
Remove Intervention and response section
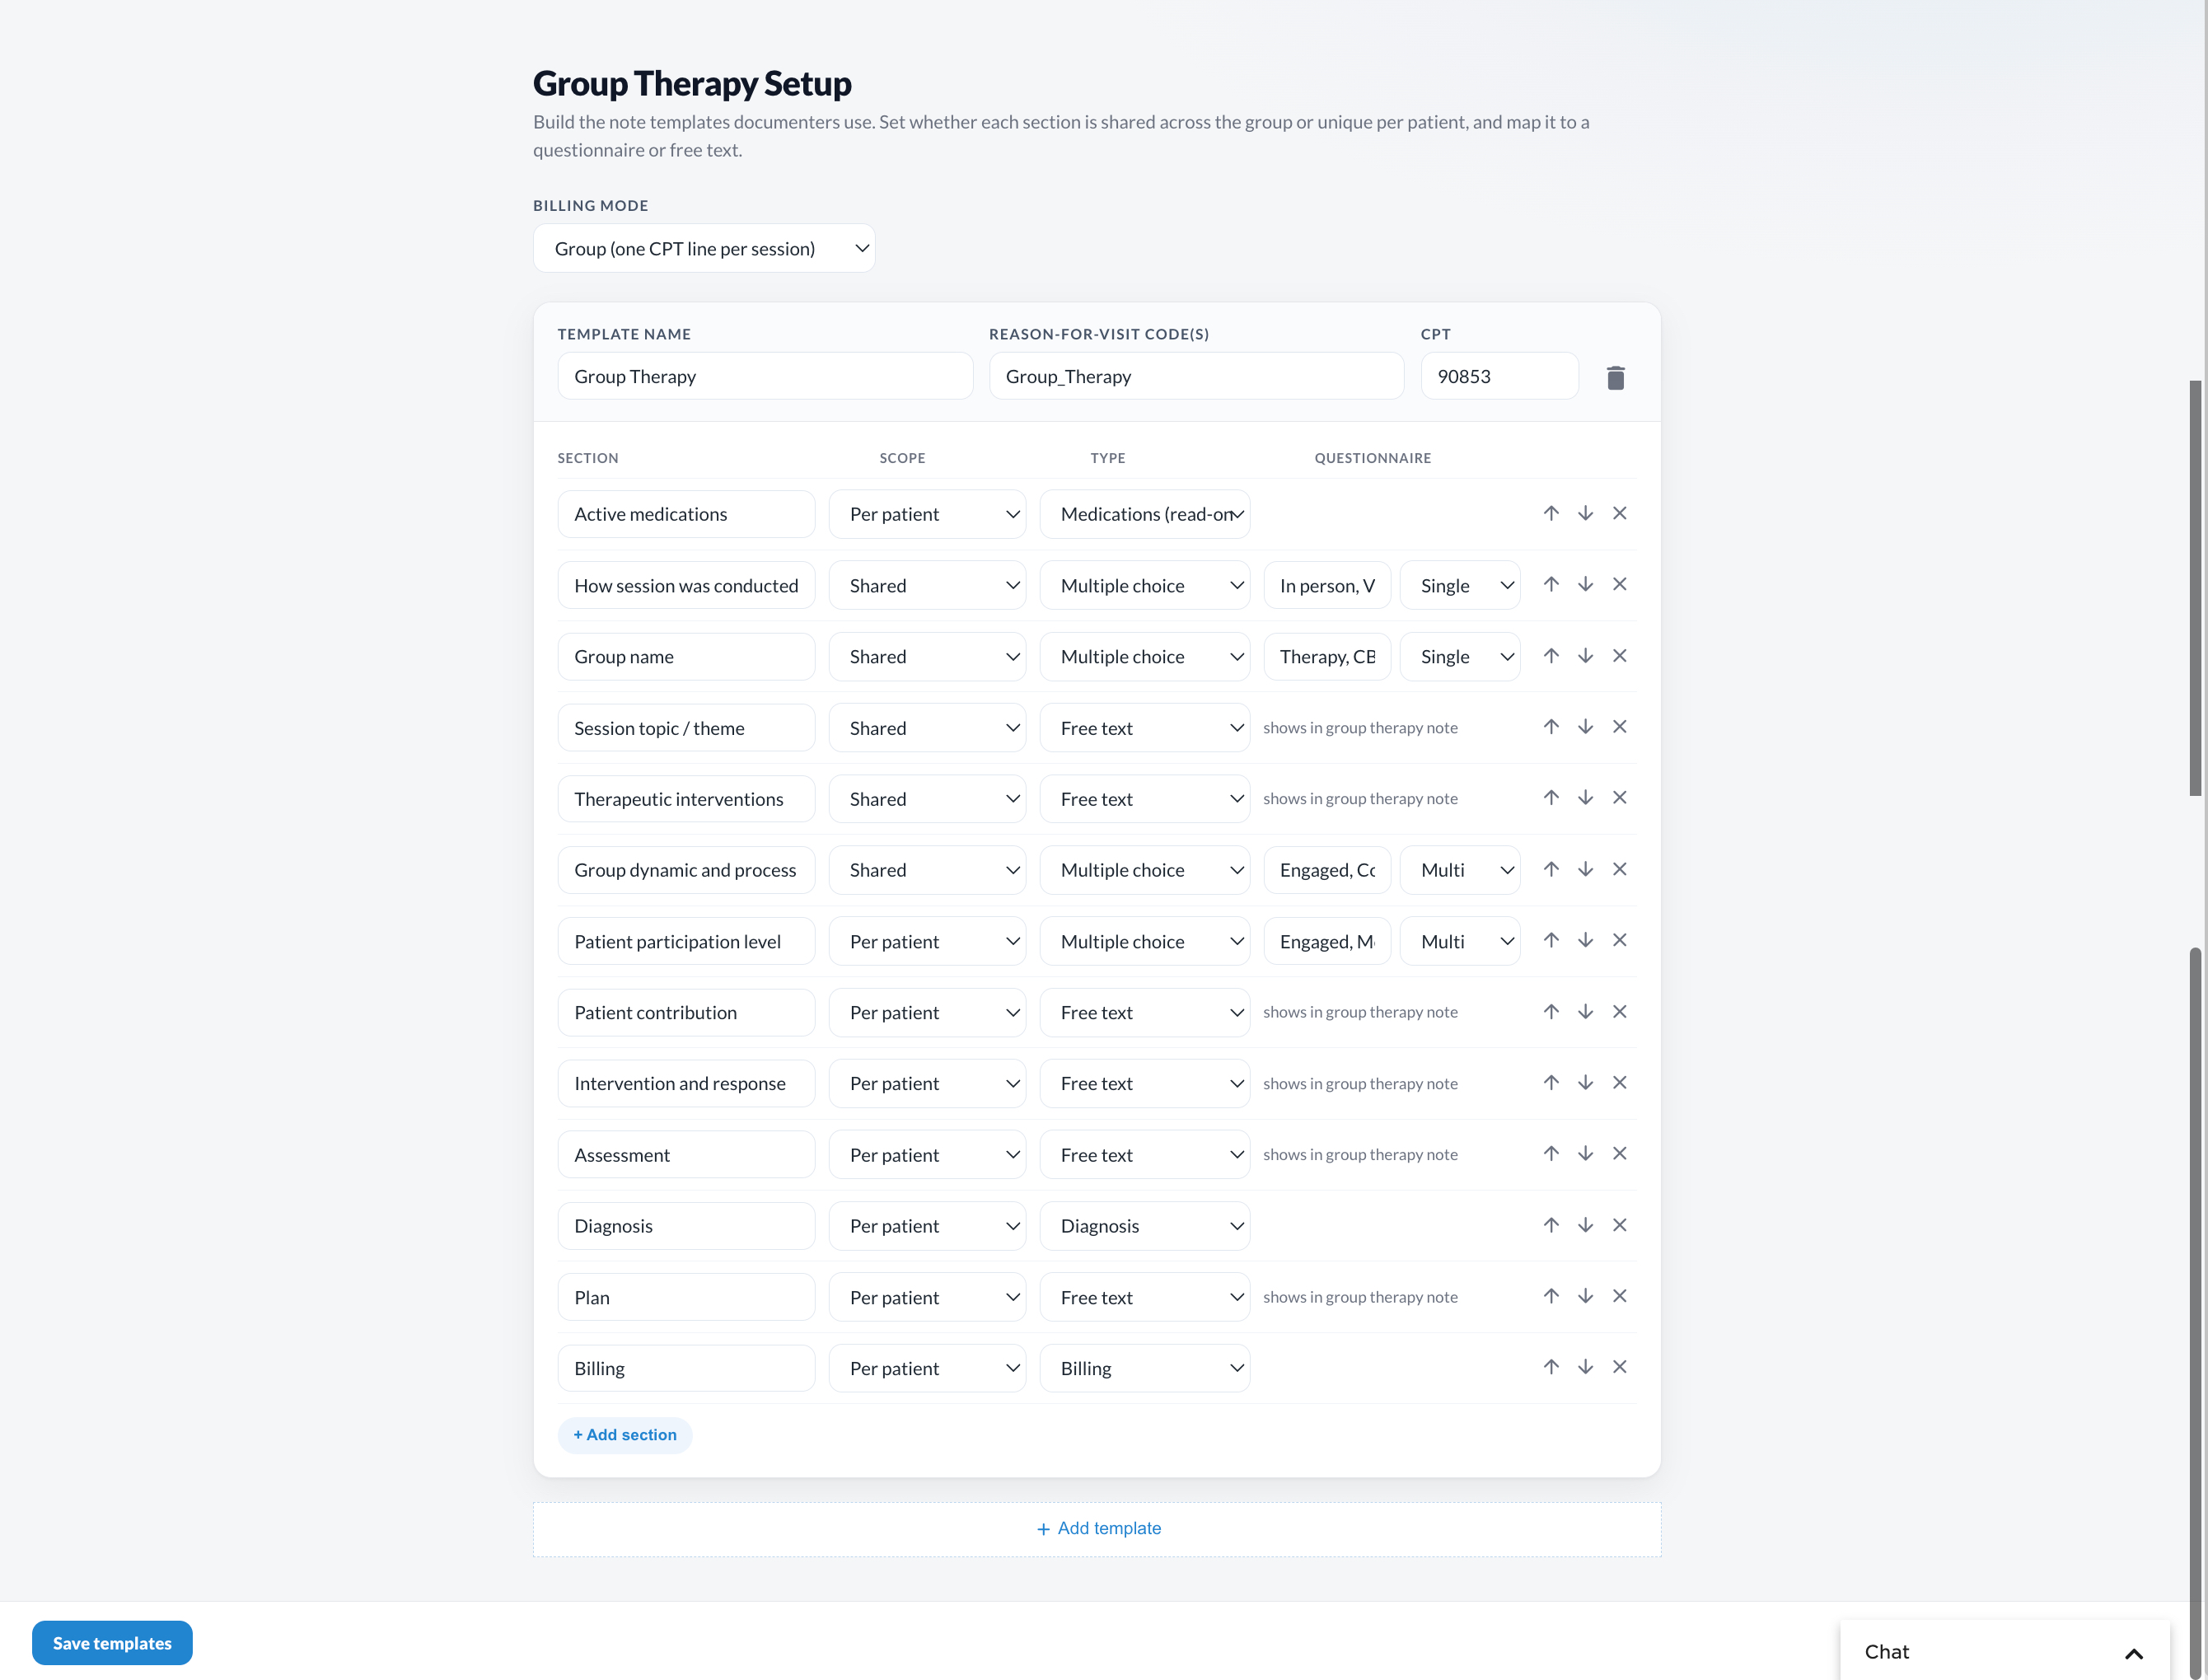point(1620,1083)
